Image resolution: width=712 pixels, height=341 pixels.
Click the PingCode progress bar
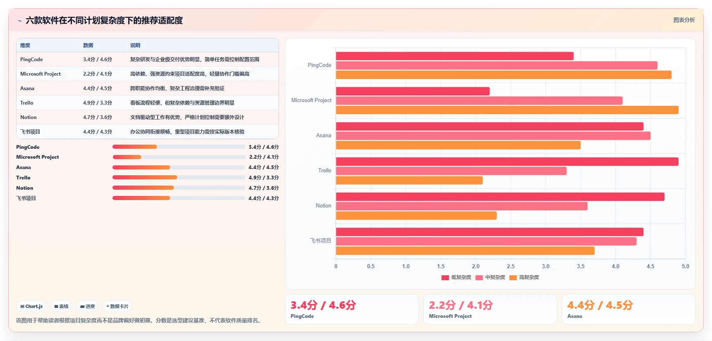coord(179,147)
